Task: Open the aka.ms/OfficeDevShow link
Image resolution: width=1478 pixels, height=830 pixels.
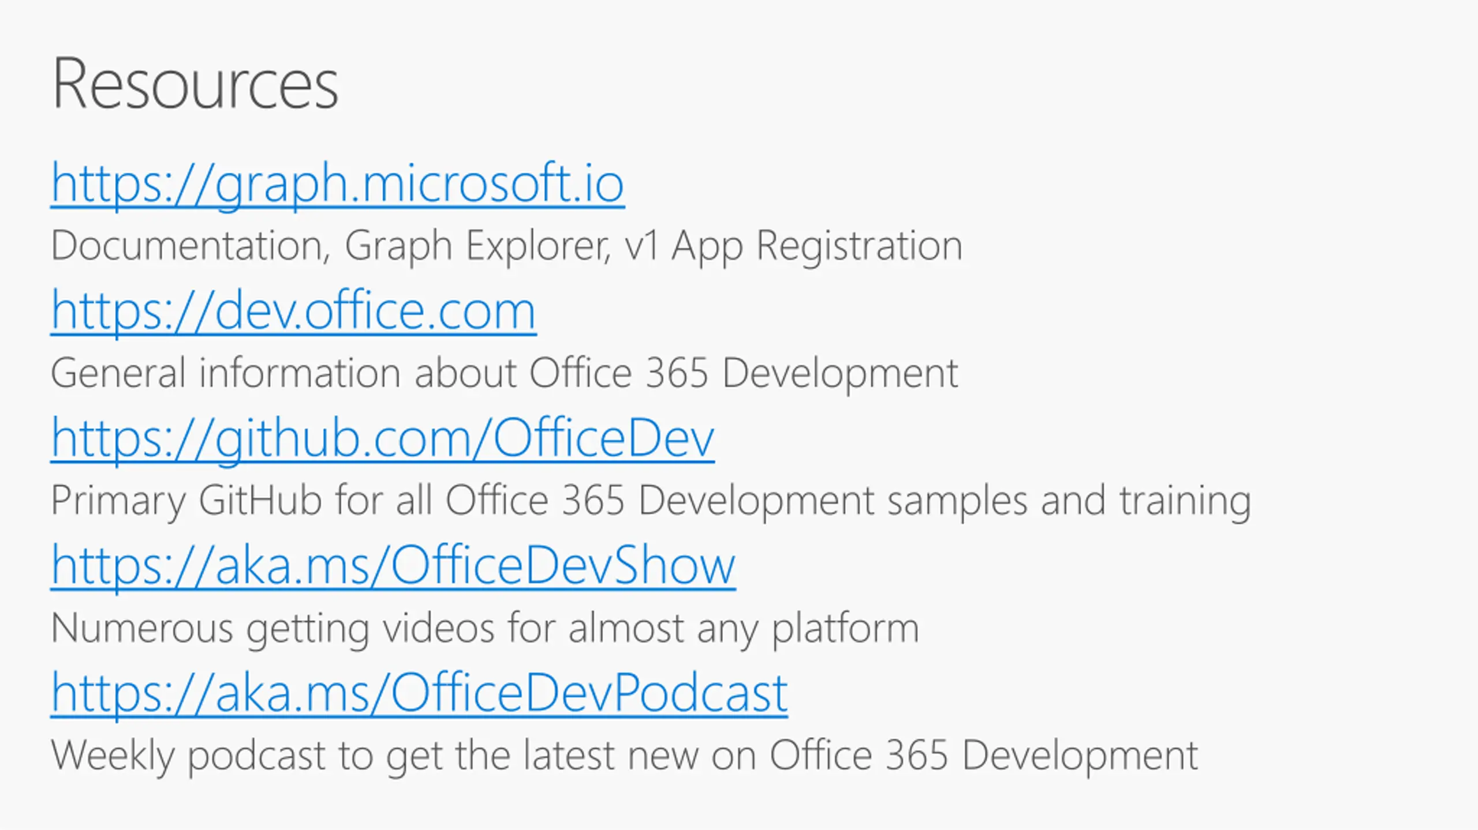Action: (x=393, y=566)
